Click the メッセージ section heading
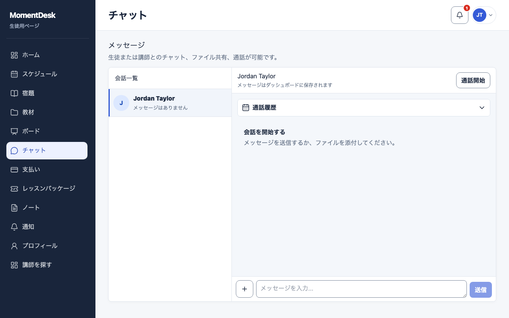Image resolution: width=509 pixels, height=318 pixels. pyautogui.click(x=126, y=45)
